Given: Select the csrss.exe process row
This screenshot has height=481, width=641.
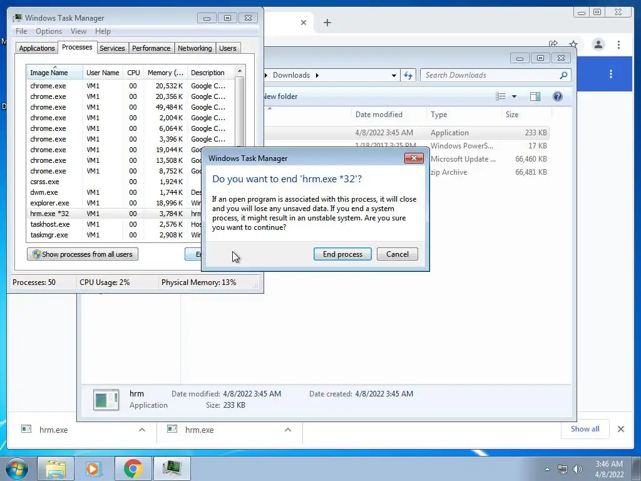Looking at the screenshot, I should tap(115, 182).
